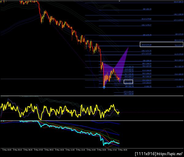Click the '9 May 07:55' time axis label
Viewport: 184px width, 157px height.
tap(39, 150)
